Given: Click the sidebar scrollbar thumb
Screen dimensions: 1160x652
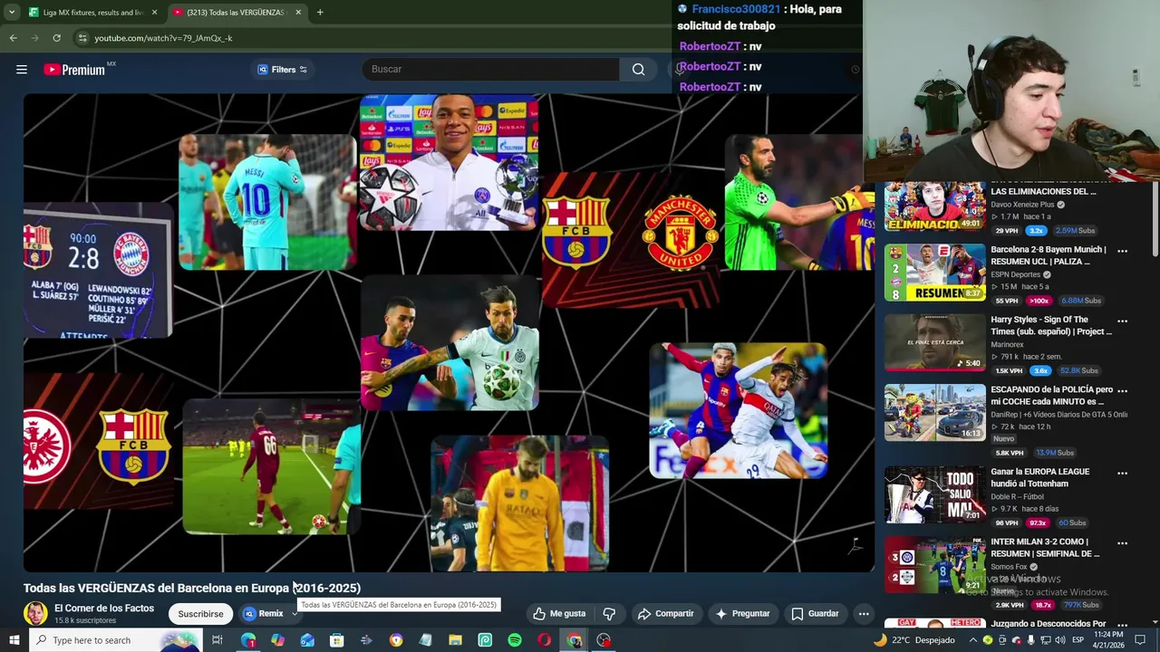Looking at the screenshot, I should 1155,217.
